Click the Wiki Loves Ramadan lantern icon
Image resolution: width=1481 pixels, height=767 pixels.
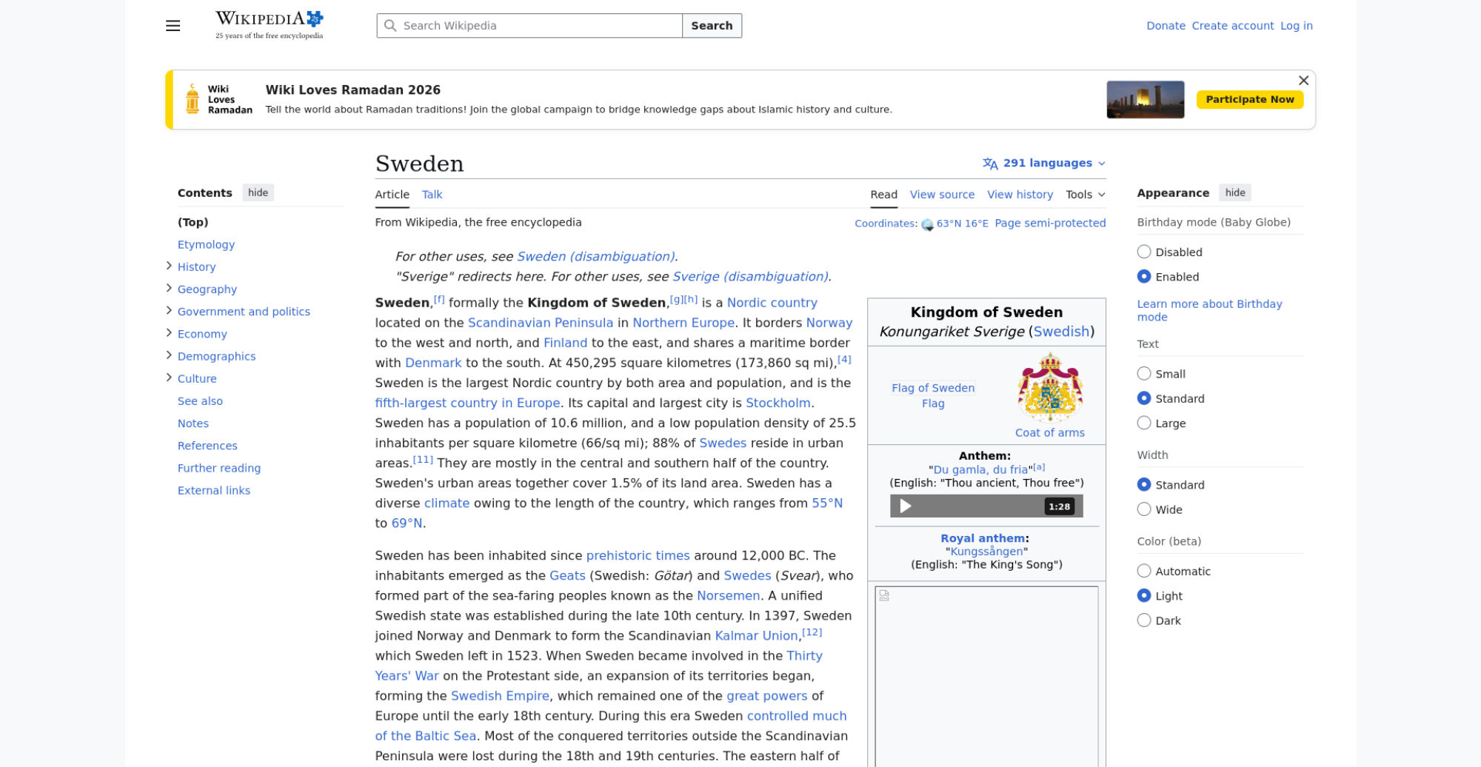[193, 99]
